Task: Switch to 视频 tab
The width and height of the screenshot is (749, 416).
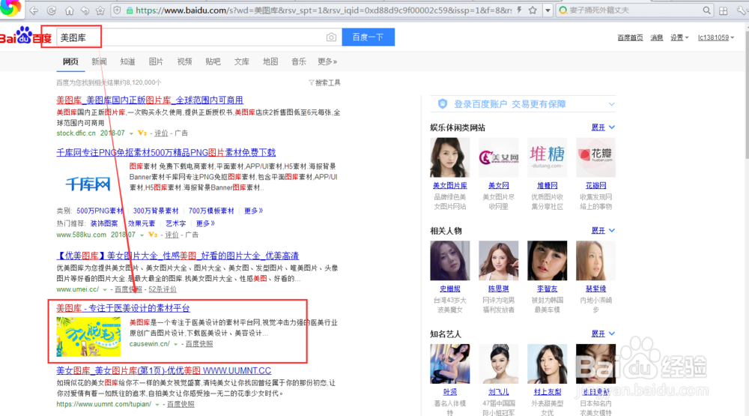Action: 184,61
